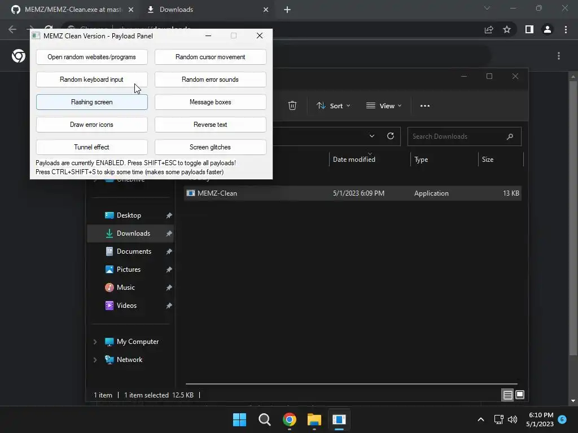Viewport: 578px width, 433px height.
Task: Click Chrome icon in the taskbar
Action: [290, 419]
